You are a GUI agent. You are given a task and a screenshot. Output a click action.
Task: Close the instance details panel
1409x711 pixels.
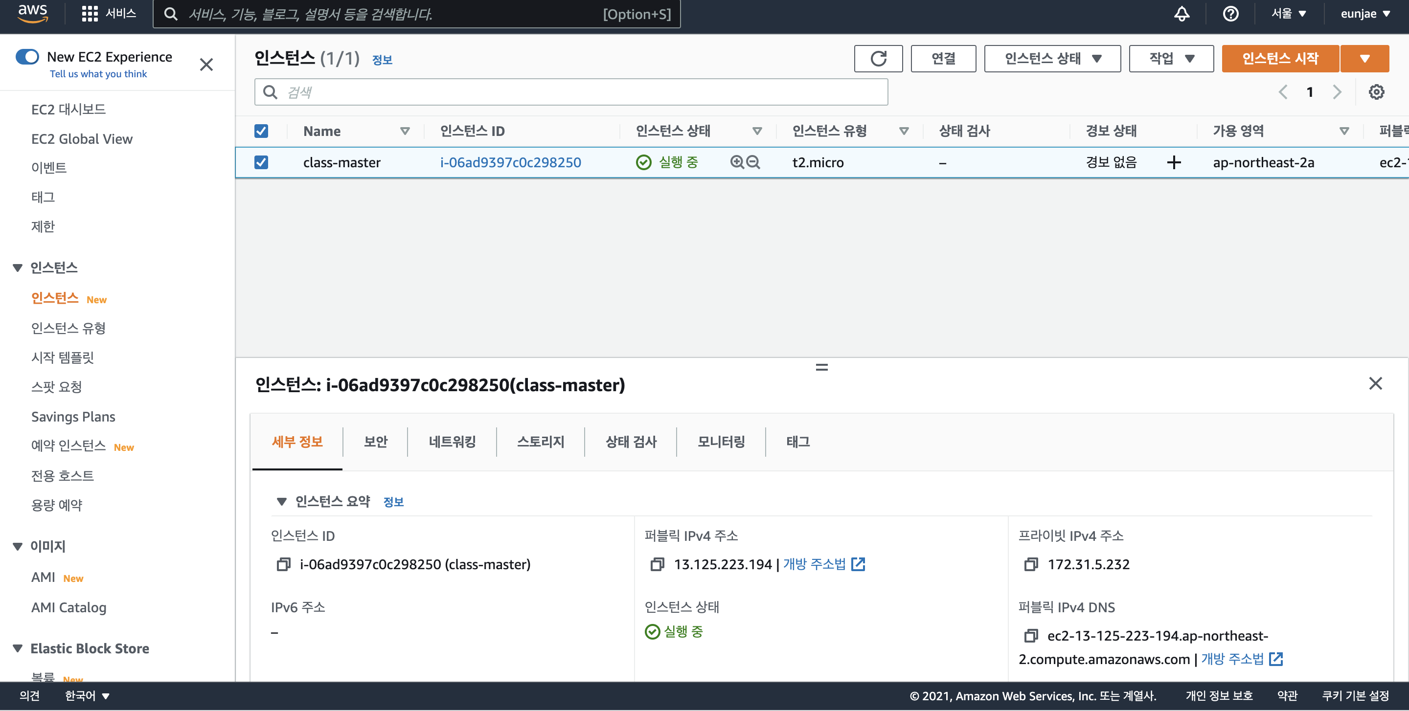[1375, 383]
